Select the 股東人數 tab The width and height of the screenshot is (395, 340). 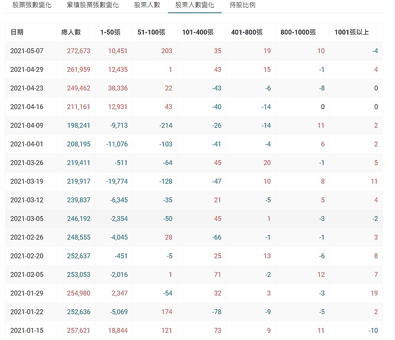point(147,5)
